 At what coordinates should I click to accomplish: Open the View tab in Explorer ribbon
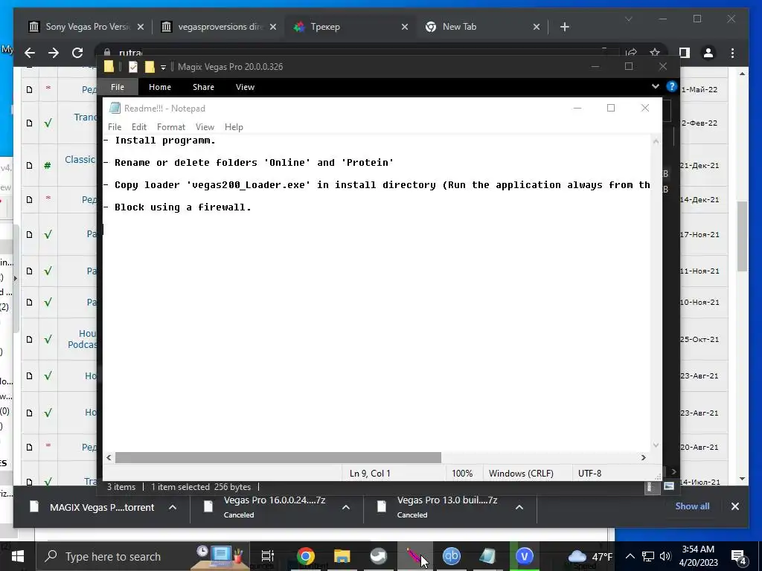point(245,87)
